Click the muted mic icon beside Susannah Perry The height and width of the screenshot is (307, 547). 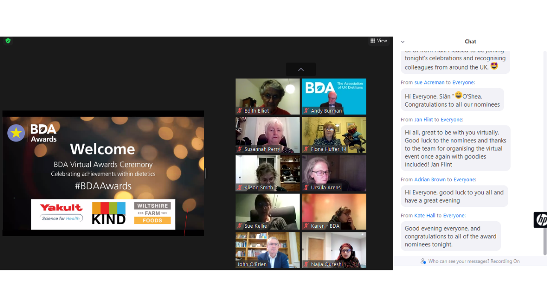tap(240, 149)
